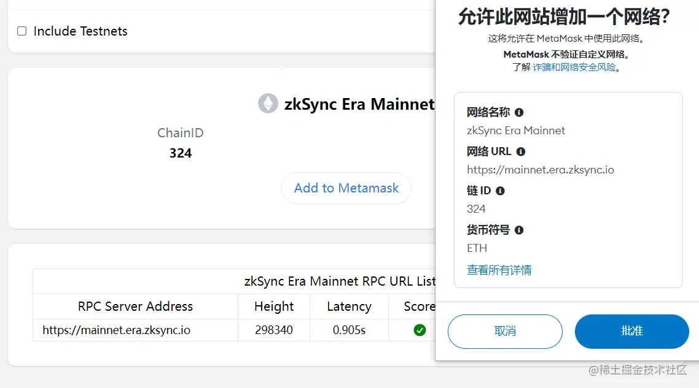Click the latency value 0.905s
699x388 pixels.
(349, 330)
